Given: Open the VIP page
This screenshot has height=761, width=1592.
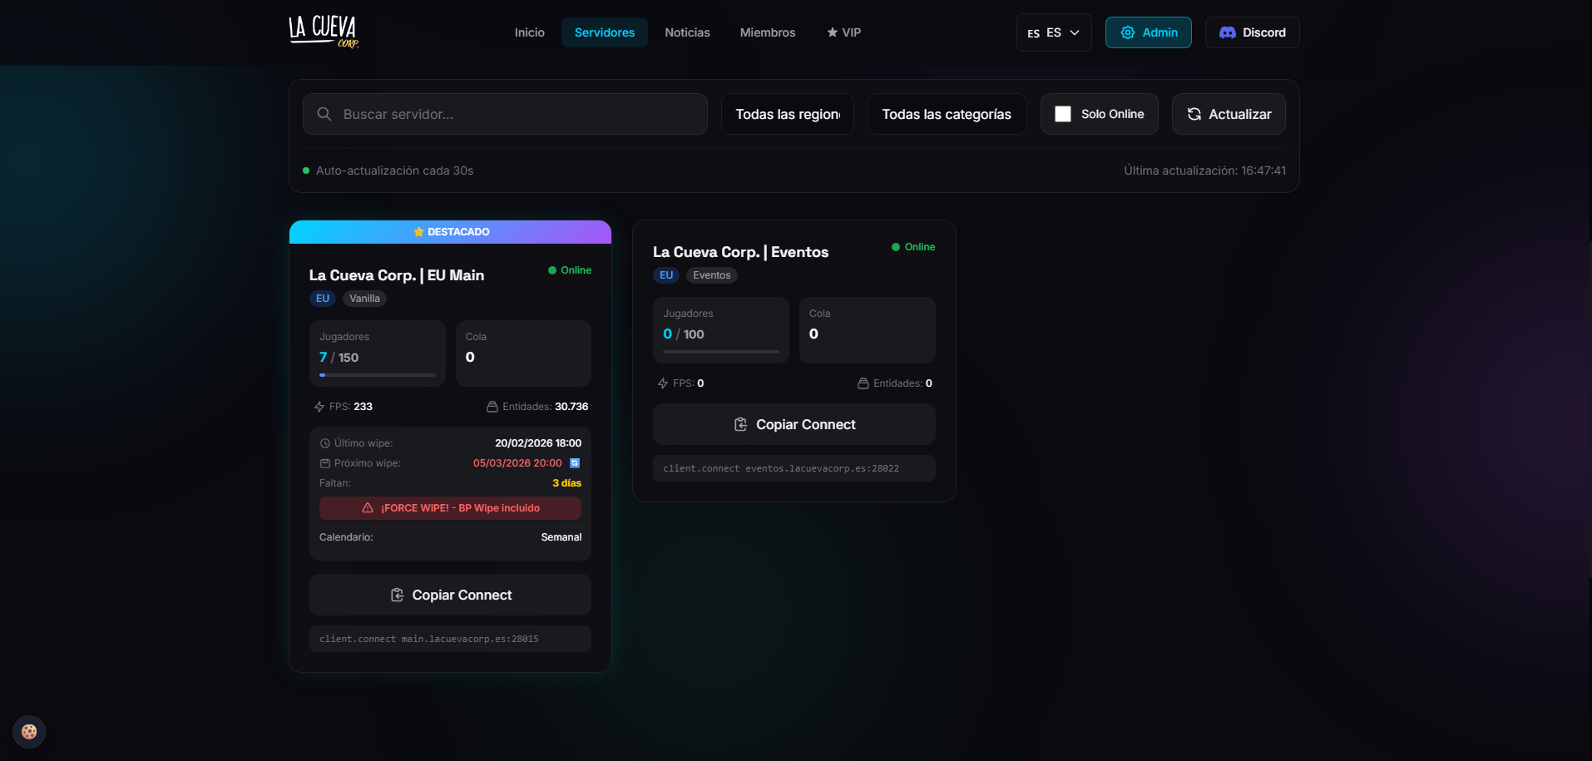Looking at the screenshot, I should coord(844,32).
